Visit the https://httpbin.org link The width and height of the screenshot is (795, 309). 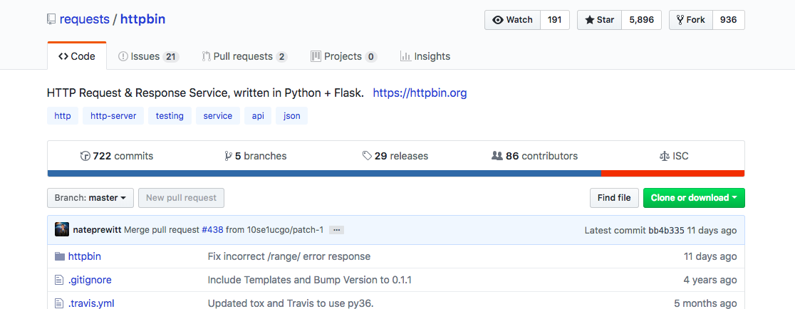pyautogui.click(x=420, y=93)
